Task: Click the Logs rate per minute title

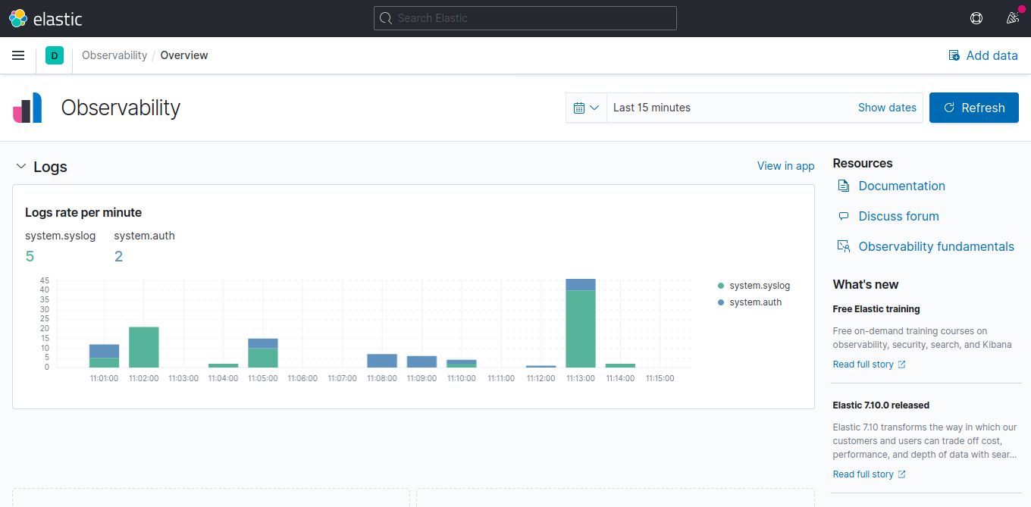Action: tap(83, 212)
